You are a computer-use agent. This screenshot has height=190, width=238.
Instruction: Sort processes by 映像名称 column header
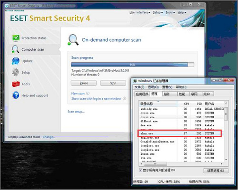(158, 104)
